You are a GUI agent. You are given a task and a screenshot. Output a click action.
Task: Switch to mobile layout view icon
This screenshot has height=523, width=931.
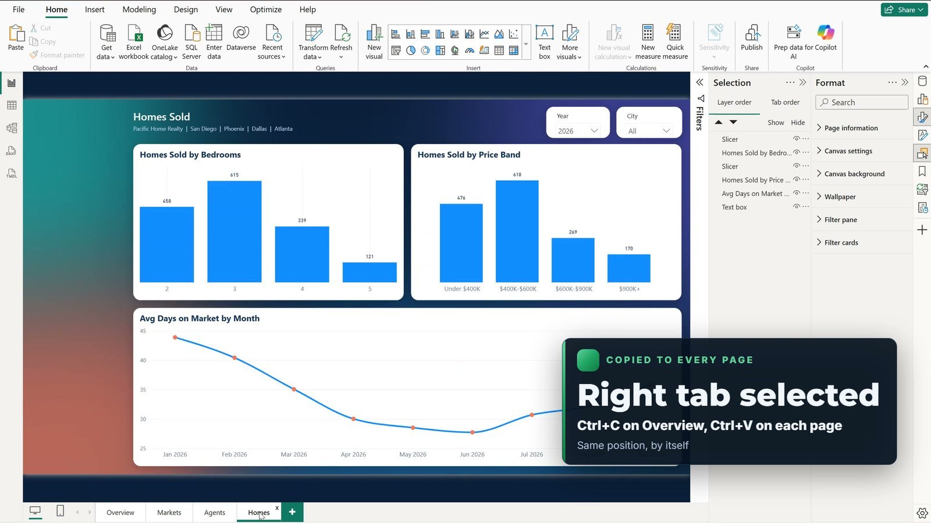tap(60, 511)
